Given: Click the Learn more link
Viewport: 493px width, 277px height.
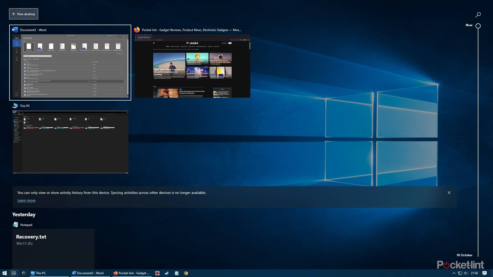Looking at the screenshot, I should point(26,200).
